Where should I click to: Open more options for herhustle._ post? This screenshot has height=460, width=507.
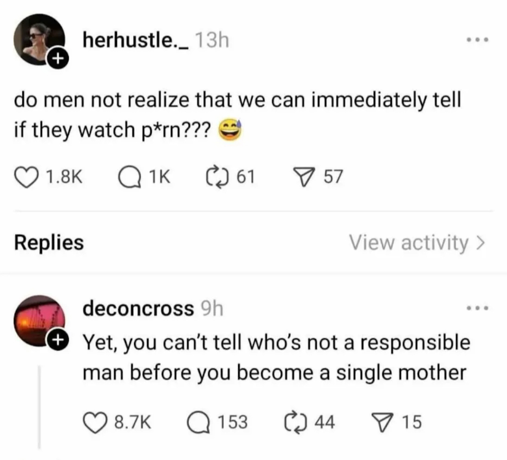coord(478,40)
